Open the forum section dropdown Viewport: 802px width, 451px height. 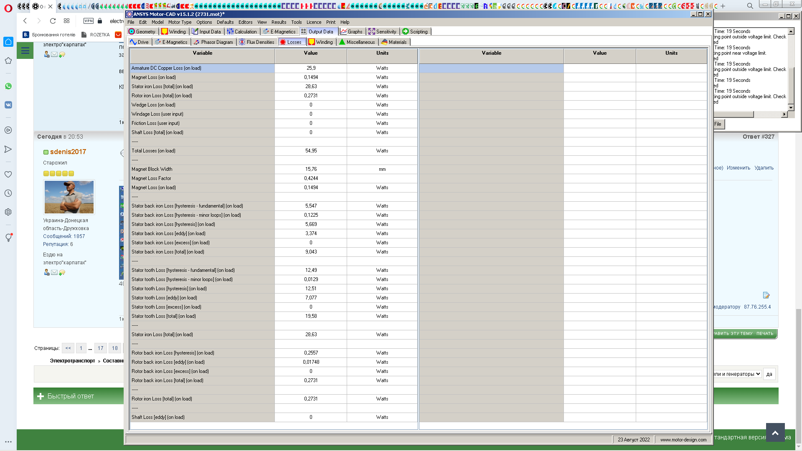pos(738,374)
